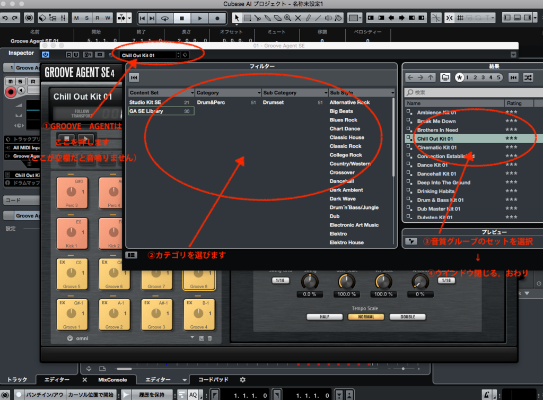The image size is (543, 400).
Task: Switch to トラック tab
Action: point(17,380)
